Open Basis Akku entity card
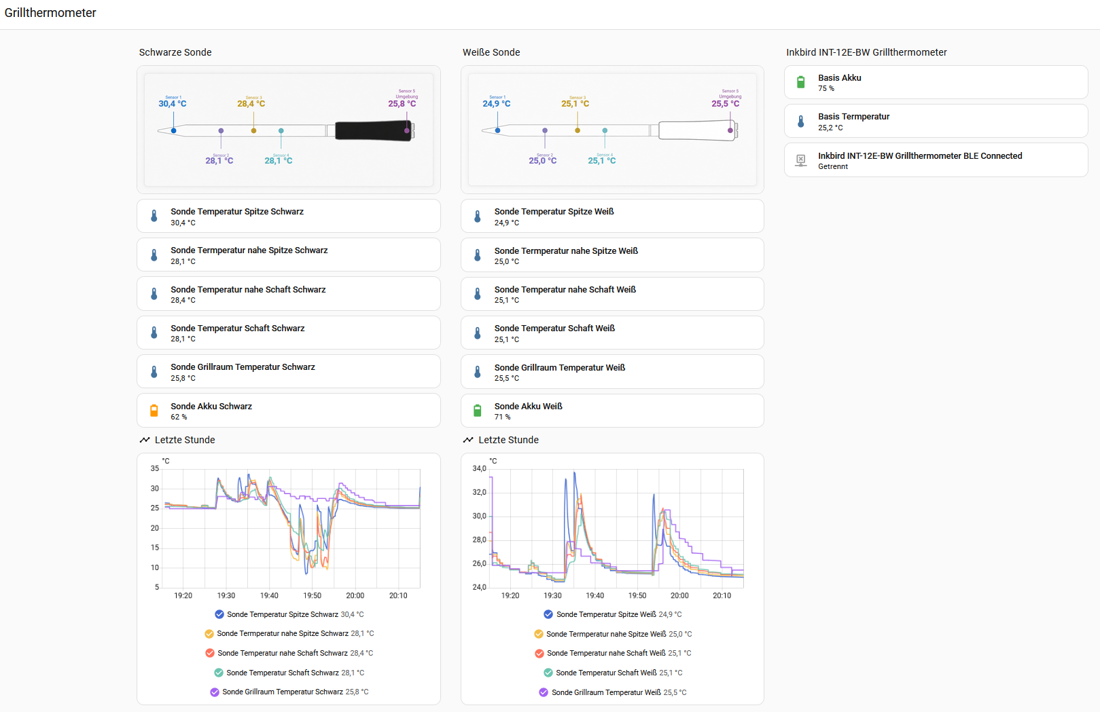Image resolution: width=1100 pixels, height=712 pixels. 936,83
